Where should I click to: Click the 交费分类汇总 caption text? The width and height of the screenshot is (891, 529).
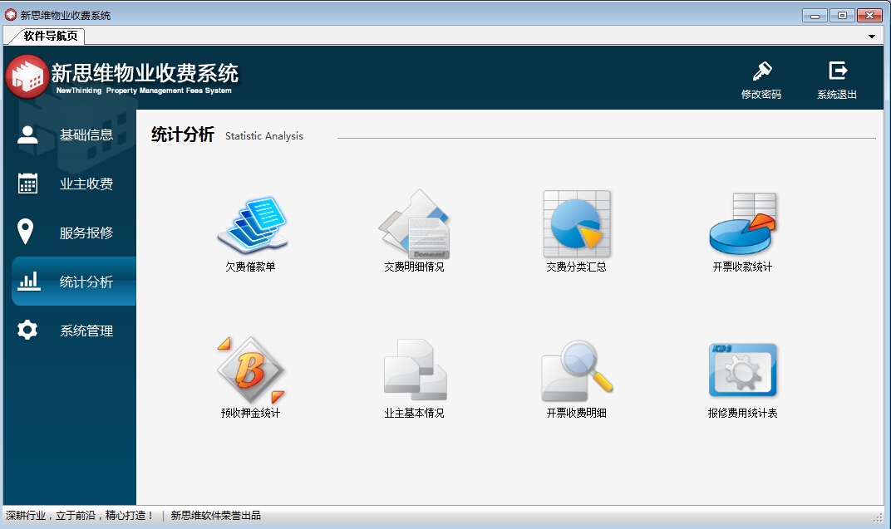pos(577,267)
